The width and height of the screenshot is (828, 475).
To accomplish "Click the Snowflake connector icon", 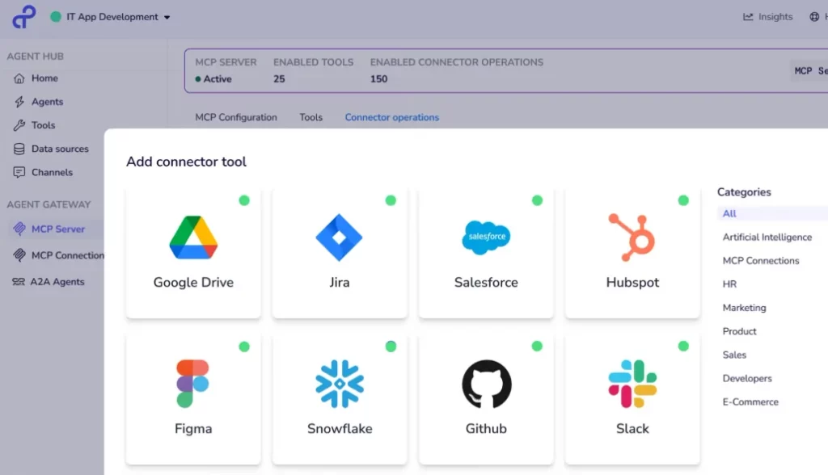I will (340, 383).
